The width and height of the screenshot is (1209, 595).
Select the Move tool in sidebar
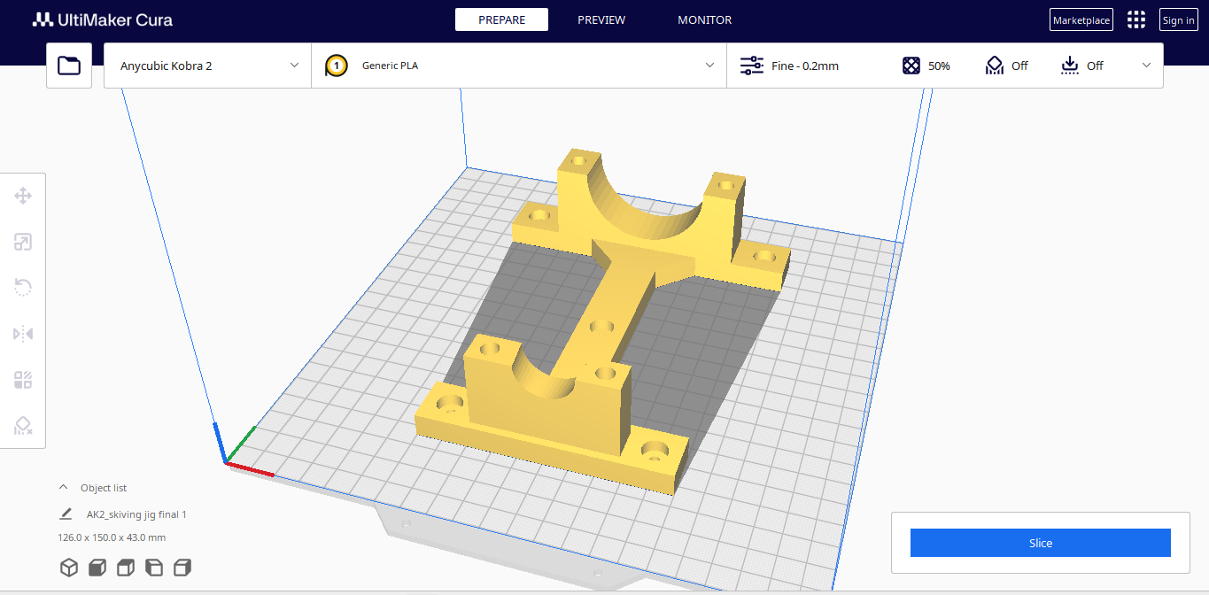click(x=23, y=196)
